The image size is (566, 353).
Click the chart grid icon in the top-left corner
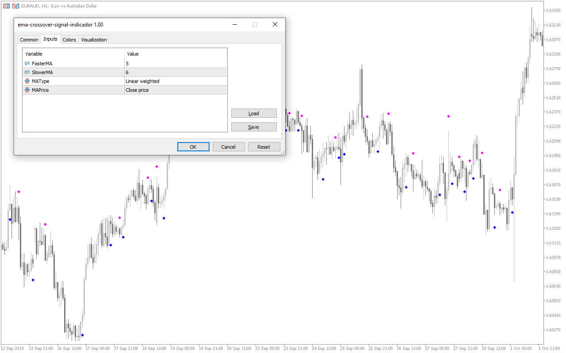coord(6,6)
